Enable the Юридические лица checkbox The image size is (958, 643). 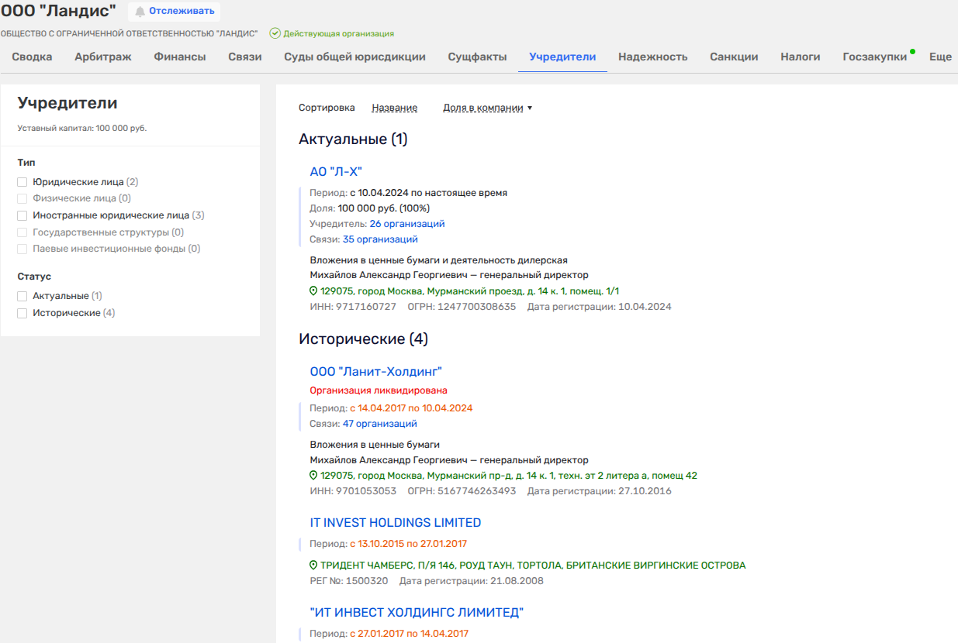click(22, 182)
